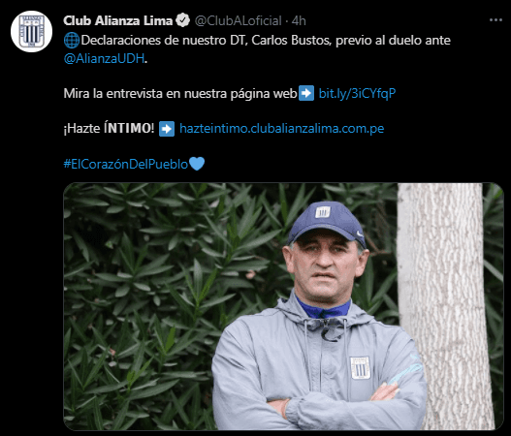Click the blue heart emoji after hashtag

point(197,164)
